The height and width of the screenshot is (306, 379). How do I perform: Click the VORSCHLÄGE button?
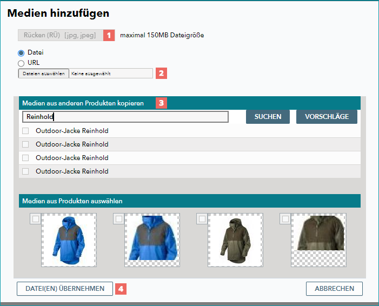click(x=327, y=117)
